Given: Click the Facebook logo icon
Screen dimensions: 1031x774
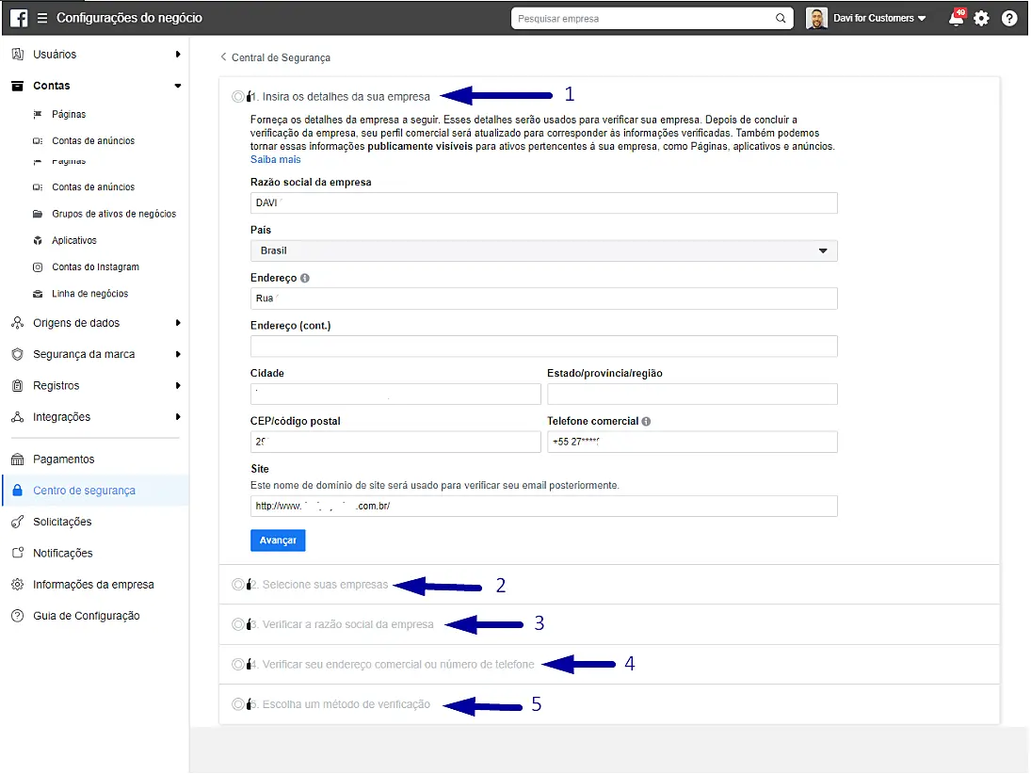Looking at the screenshot, I should click(x=18, y=18).
